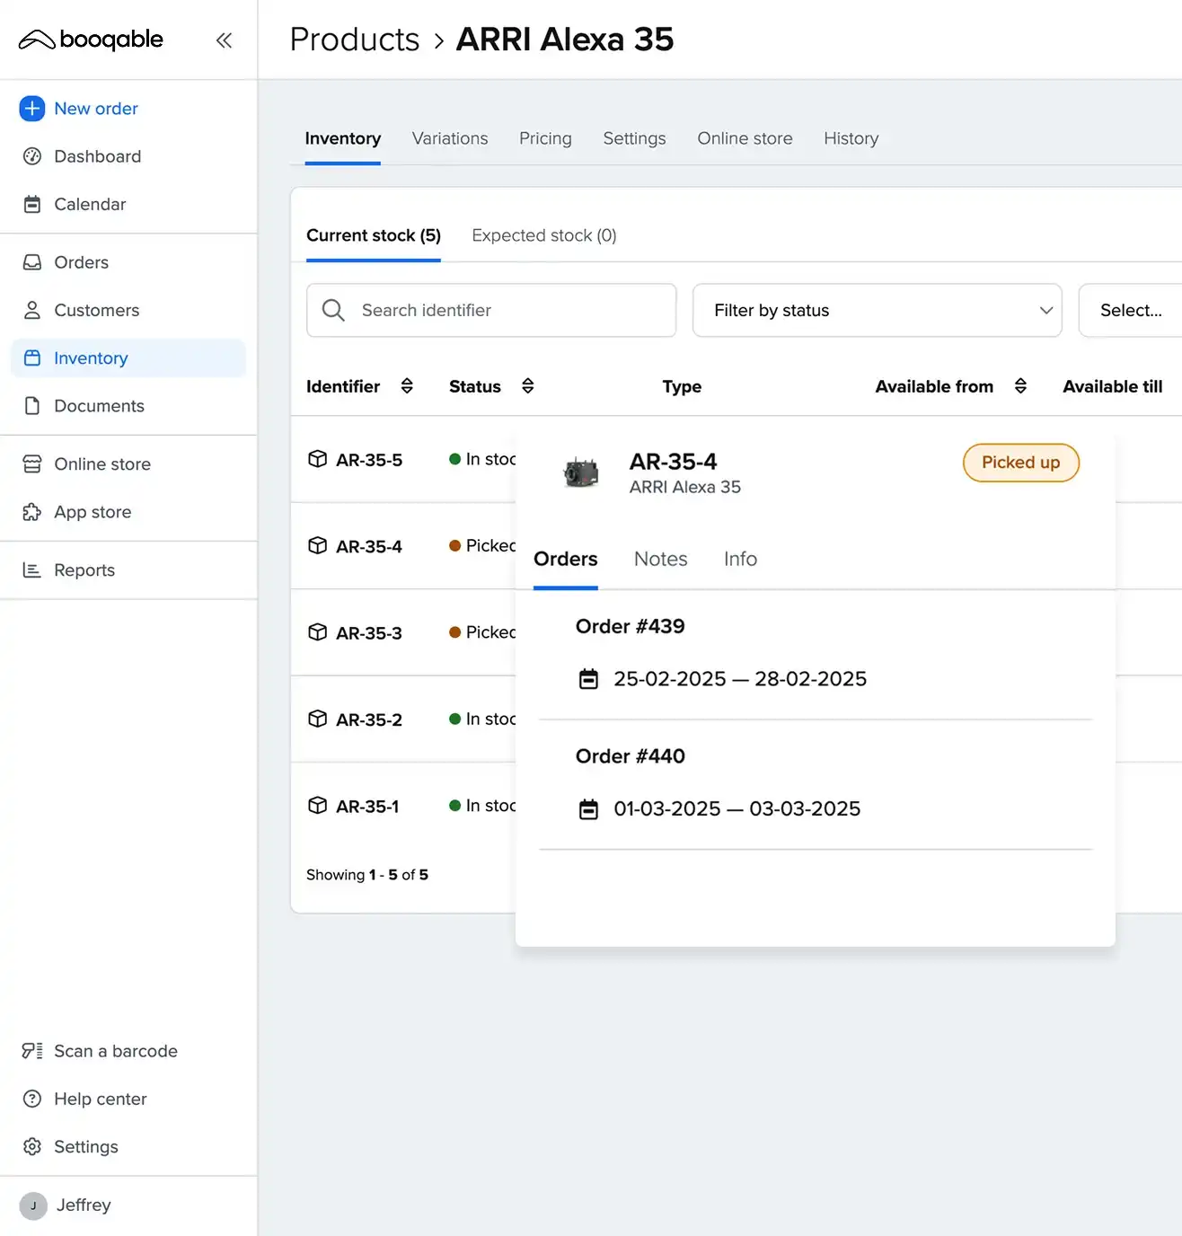Go to Scan a barcode

click(x=115, y=1051)
